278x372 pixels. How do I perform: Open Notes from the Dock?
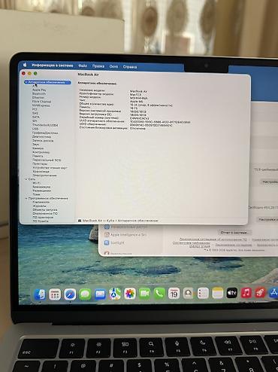pos(217,293)
